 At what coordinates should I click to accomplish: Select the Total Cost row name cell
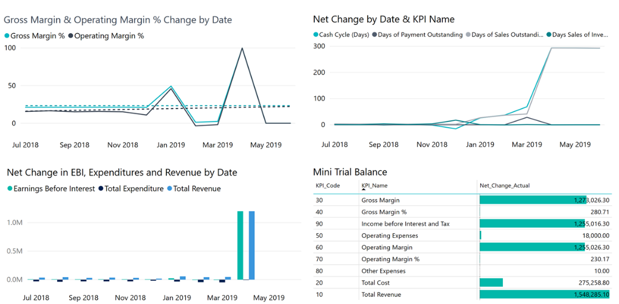(418, 283)
